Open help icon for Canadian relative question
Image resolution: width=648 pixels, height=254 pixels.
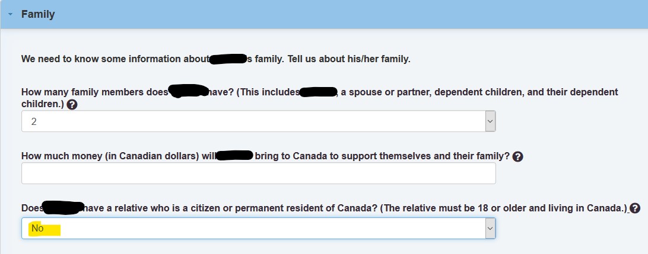pyautogui.click(x=636, y=208)
